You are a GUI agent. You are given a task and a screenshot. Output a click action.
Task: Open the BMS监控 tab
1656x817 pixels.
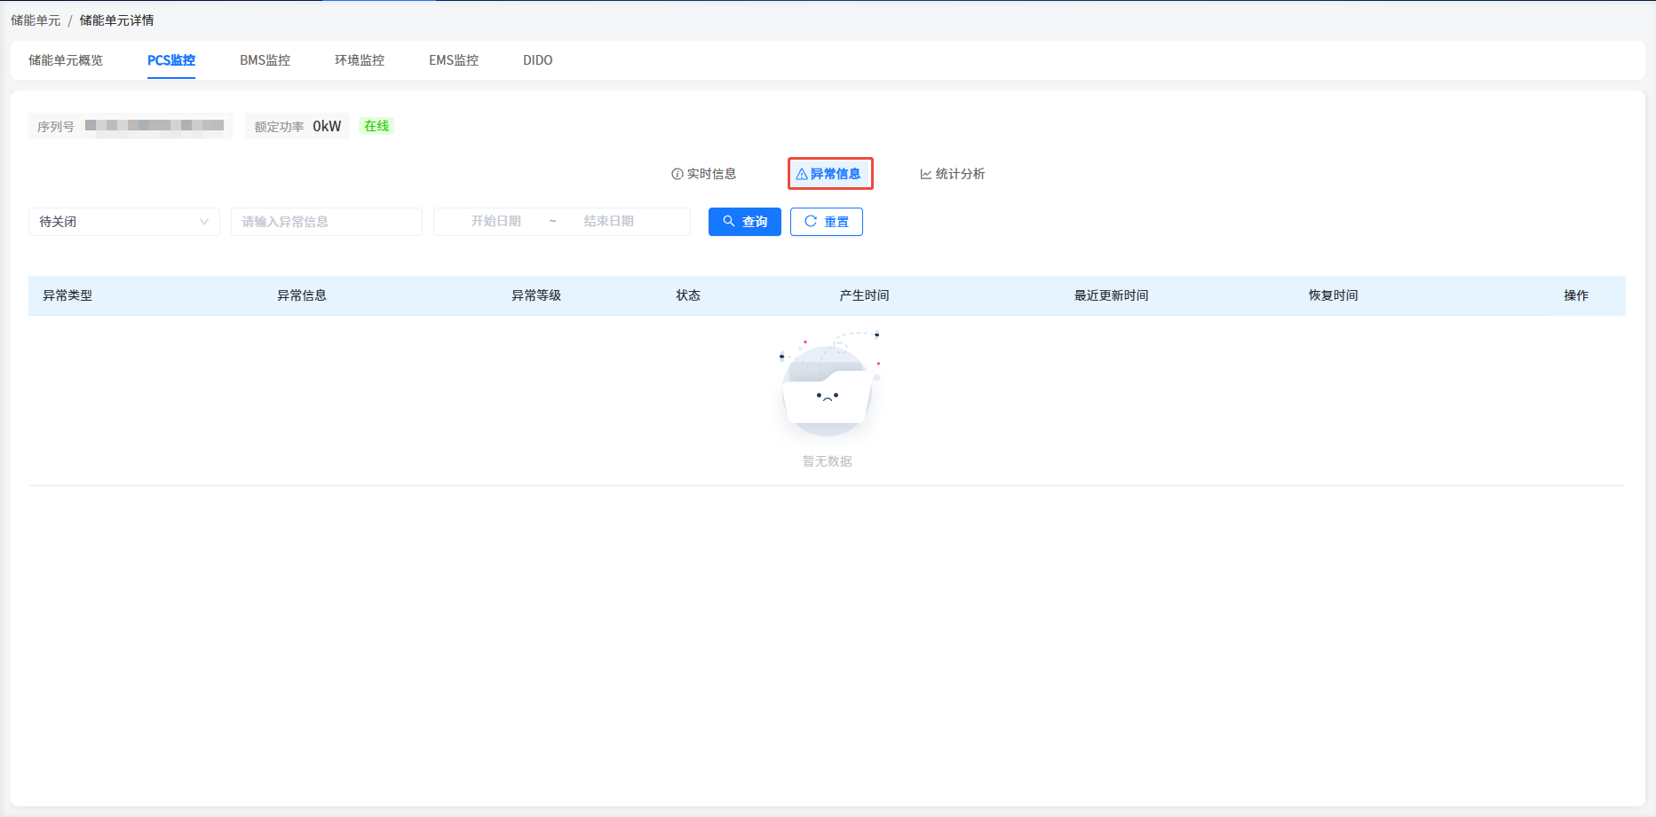point(265,60)
